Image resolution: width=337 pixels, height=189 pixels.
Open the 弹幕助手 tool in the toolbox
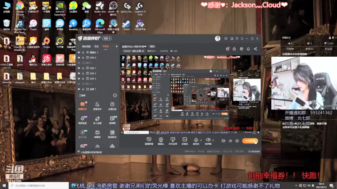click(82, 106)
